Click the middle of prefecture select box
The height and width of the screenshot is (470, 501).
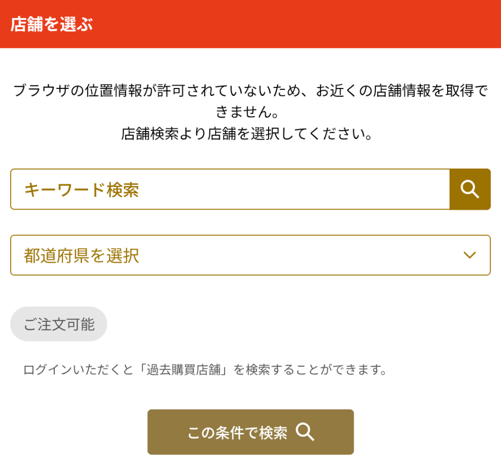(250, 255)
